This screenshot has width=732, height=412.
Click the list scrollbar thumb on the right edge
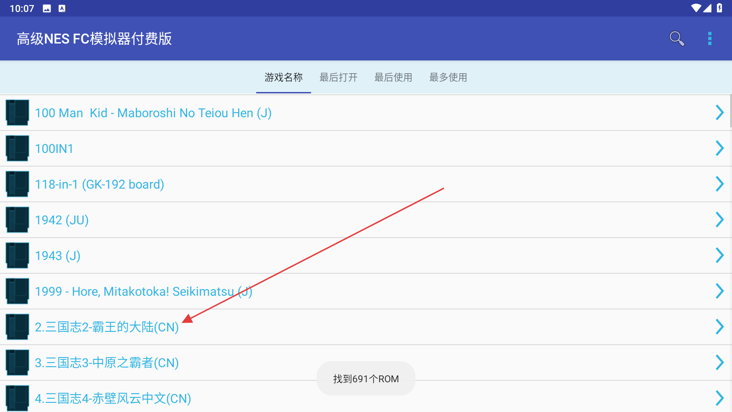pyautogui.click(x=731, y=111)
